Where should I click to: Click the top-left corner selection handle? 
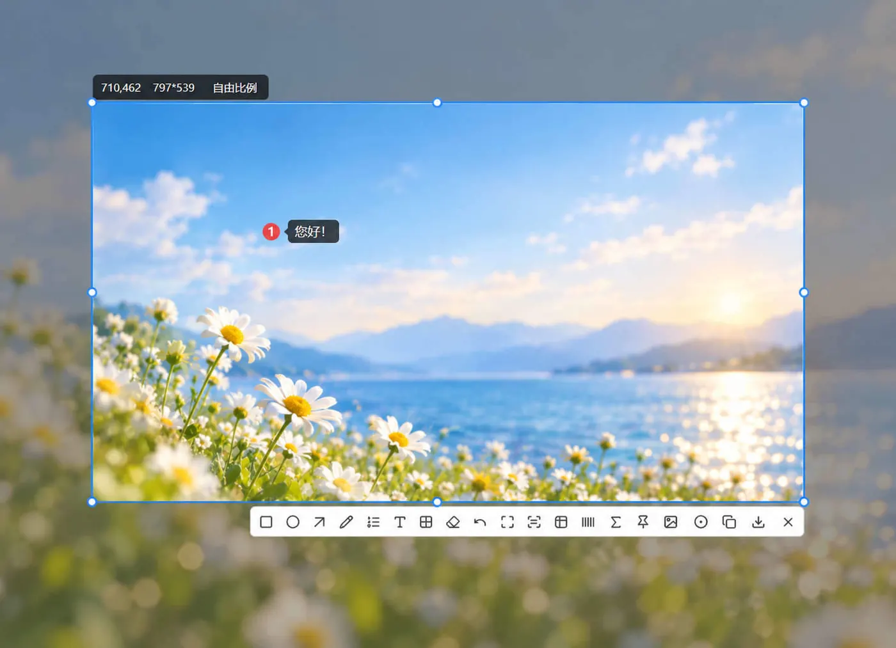92,102
